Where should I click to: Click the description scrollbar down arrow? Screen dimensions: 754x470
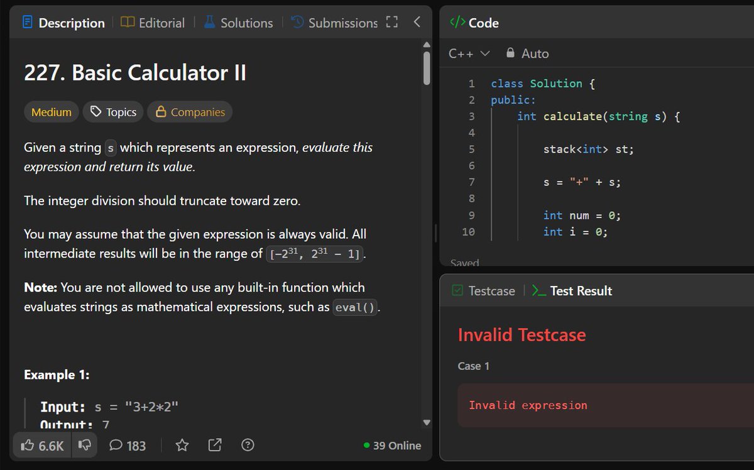tap(427, 422)
